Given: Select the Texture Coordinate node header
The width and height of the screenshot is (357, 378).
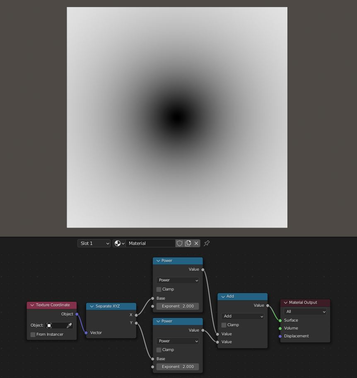Looking at the screenshot, I should (52, 305).
